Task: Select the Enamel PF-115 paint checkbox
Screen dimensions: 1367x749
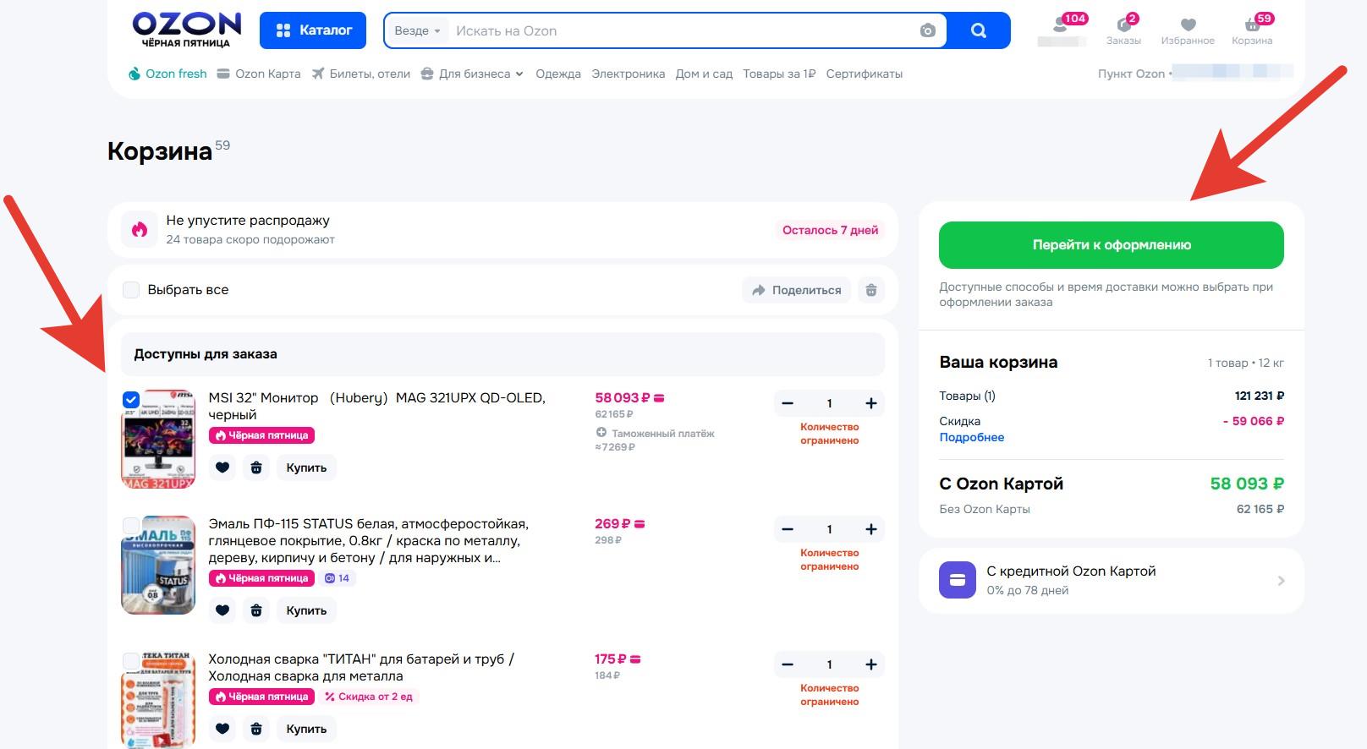Action: point(131,526)
